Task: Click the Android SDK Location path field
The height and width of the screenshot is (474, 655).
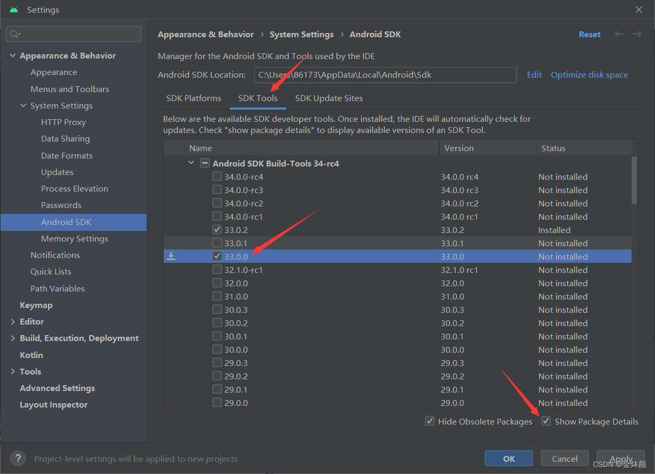Action: click(x=385, y=75)
